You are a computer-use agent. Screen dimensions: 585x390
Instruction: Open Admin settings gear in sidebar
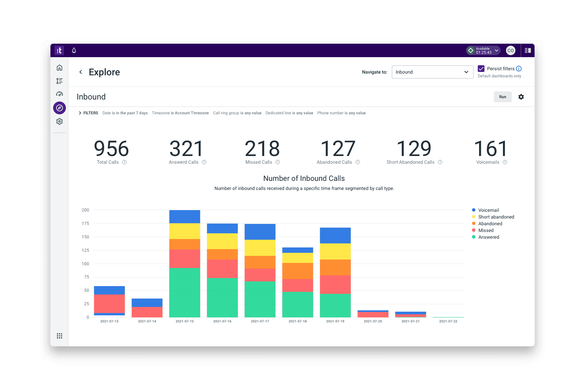click(x=60, y=121)
